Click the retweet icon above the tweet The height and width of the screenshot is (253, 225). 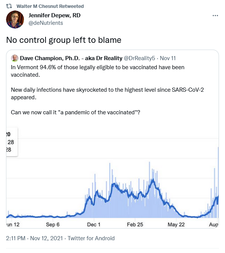[x=9, y=6]
